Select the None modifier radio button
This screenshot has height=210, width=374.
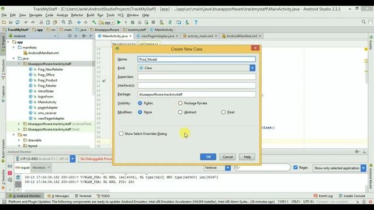click(140, 112)
